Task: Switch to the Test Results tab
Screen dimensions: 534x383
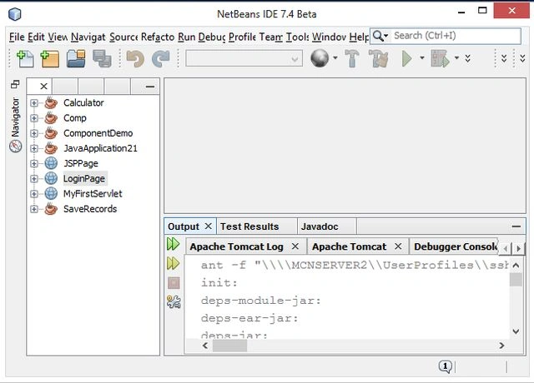Action: tap(249, 226)
